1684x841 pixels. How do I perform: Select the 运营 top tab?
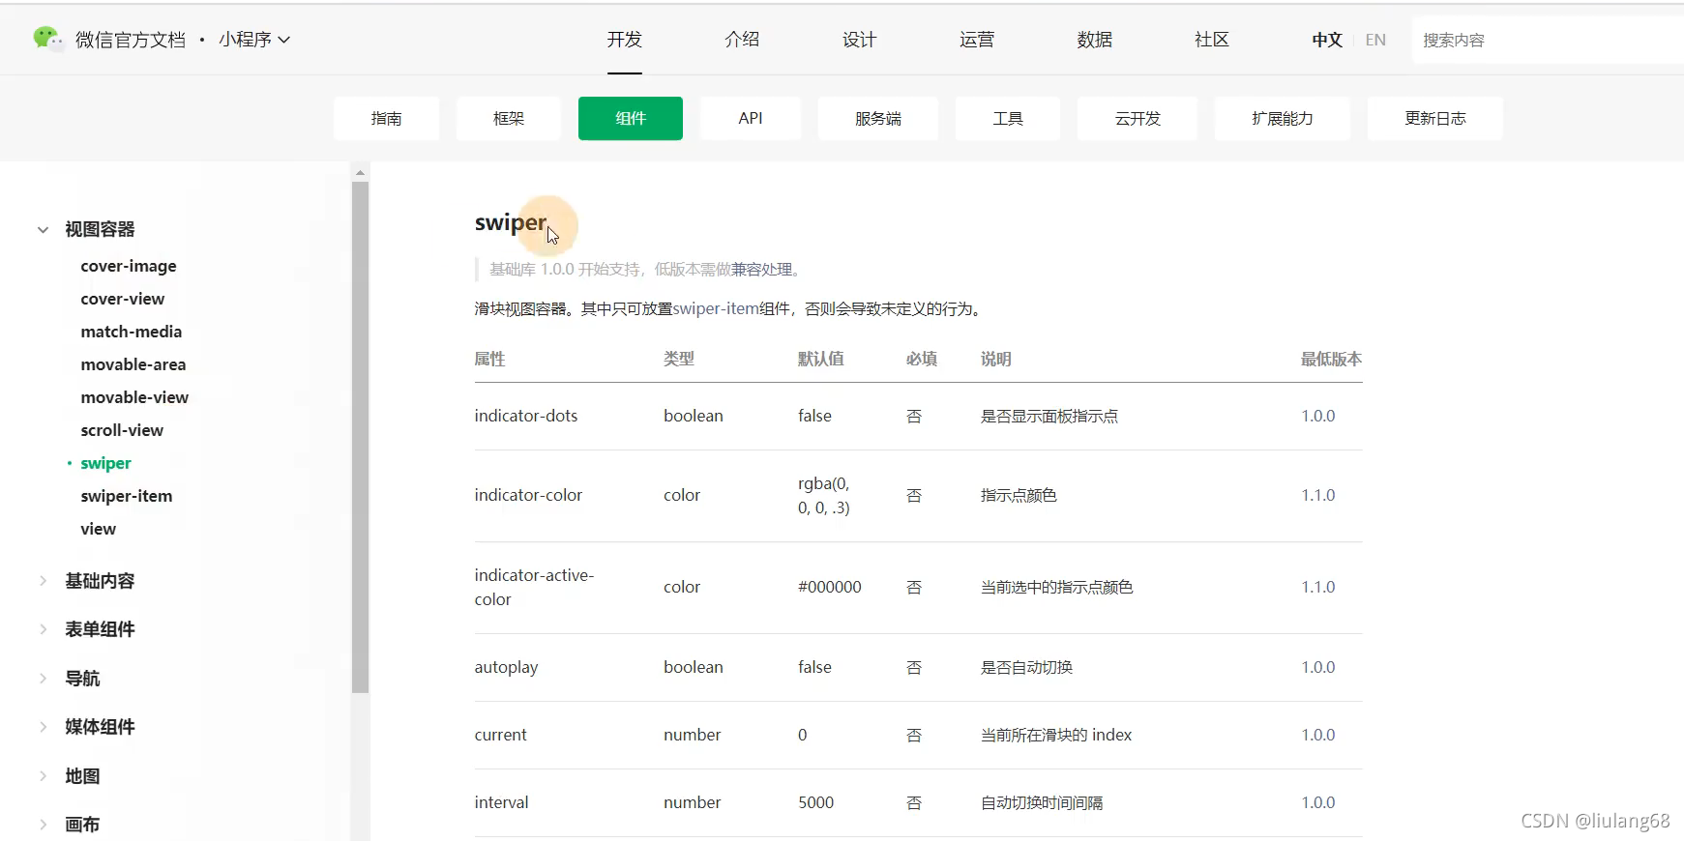pyautogui.click(x=977, y=40)
